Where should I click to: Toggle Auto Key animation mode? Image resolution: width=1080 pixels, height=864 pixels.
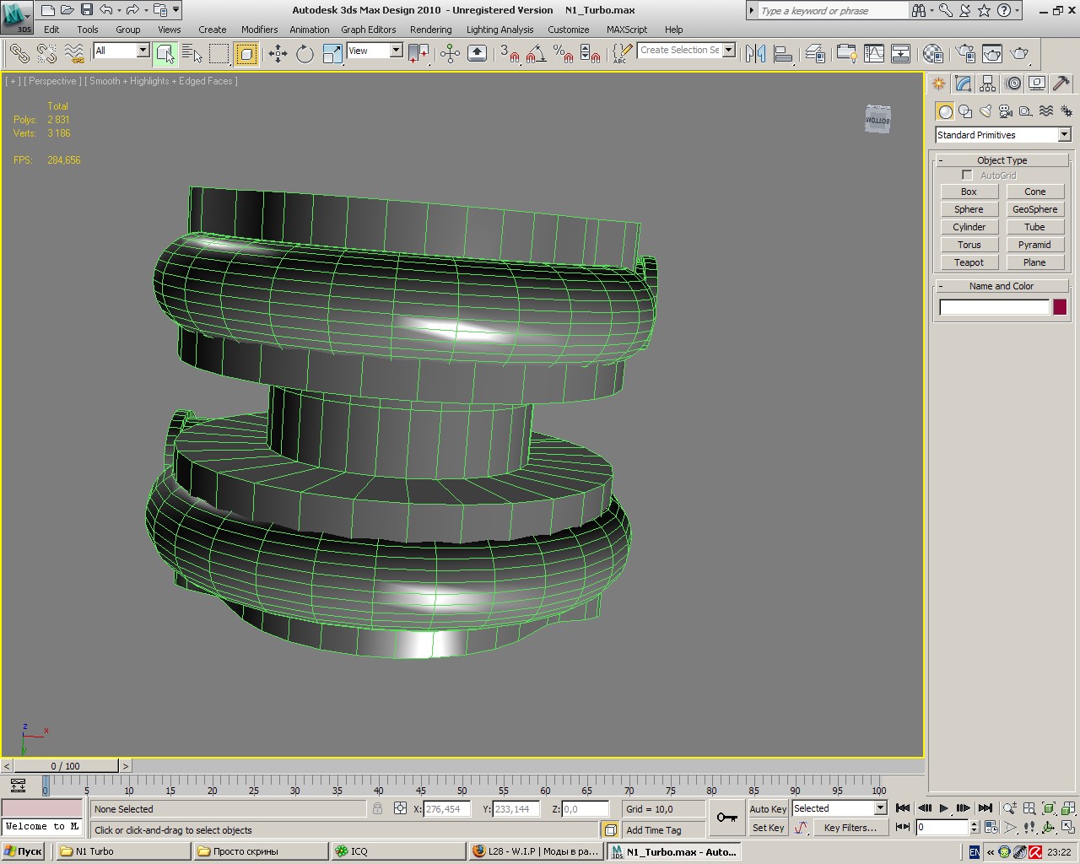[768, 808]
